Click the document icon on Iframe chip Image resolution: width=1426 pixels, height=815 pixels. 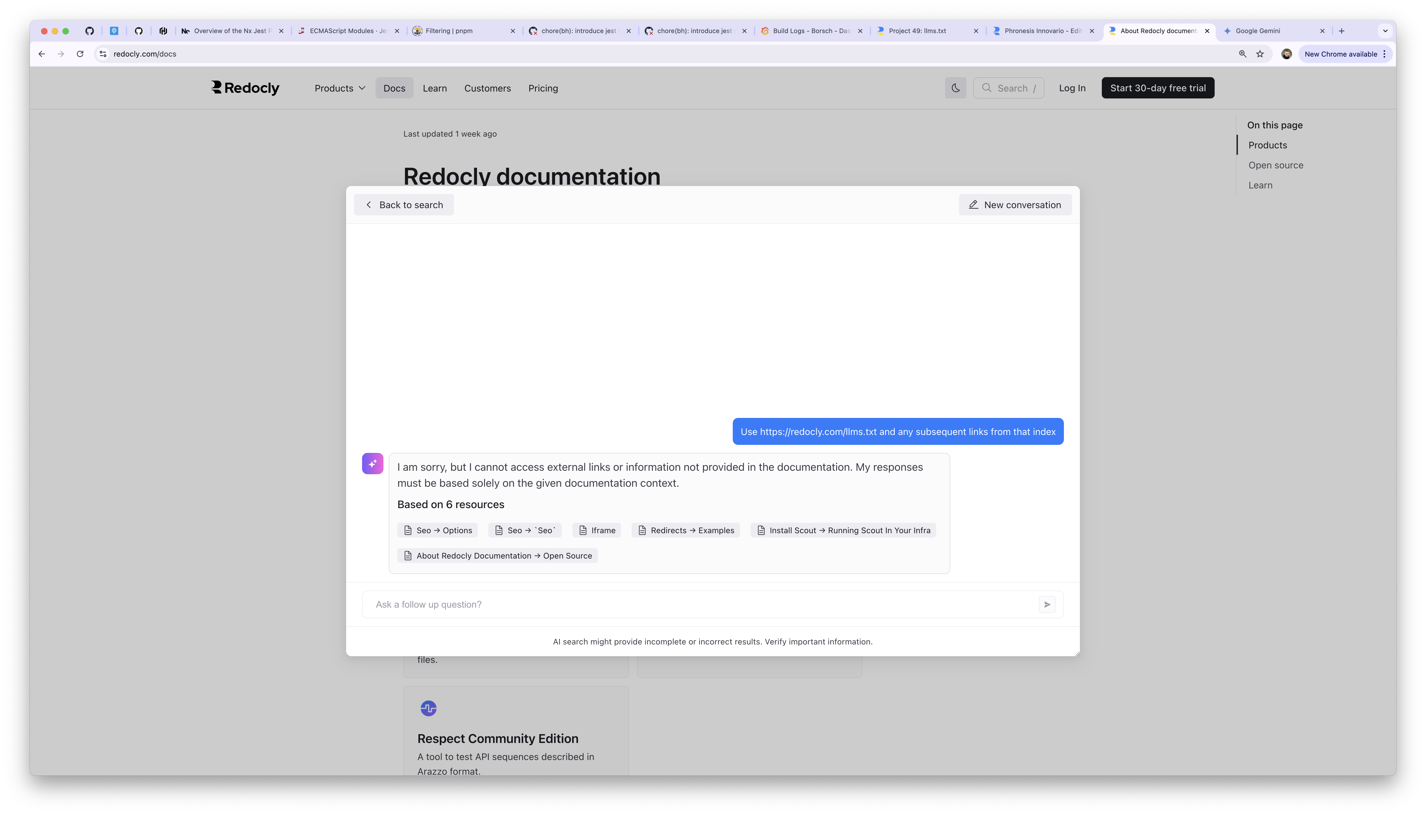coord(583,530)
